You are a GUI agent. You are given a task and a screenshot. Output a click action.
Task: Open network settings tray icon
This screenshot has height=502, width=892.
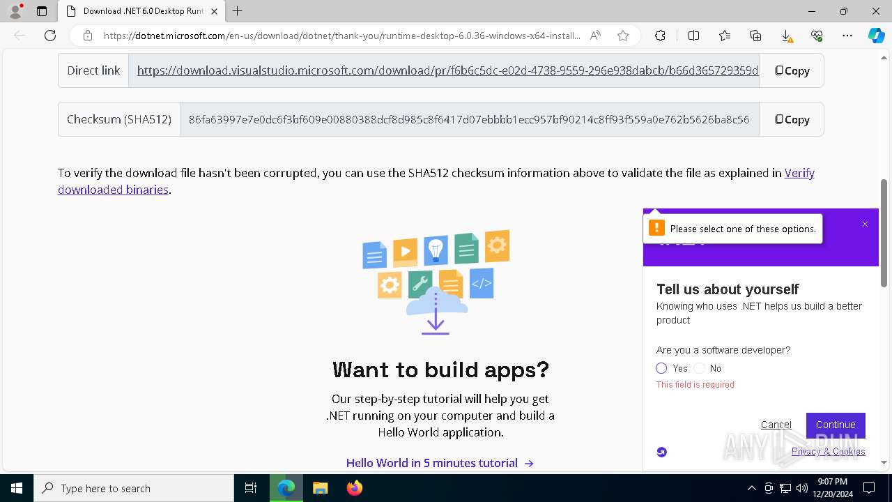[785, 488]
